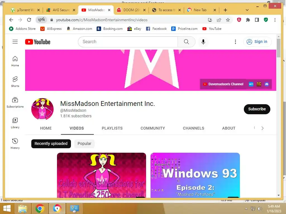This screenshot has height=214, width=286.
Task: Open the AliExpress bookmark
Action: point(51,29)
